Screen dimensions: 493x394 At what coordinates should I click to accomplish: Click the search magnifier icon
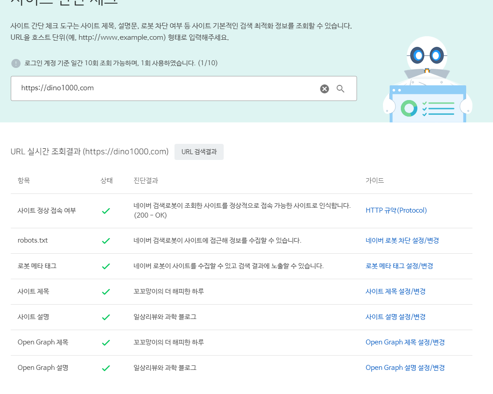click(340, 88)
